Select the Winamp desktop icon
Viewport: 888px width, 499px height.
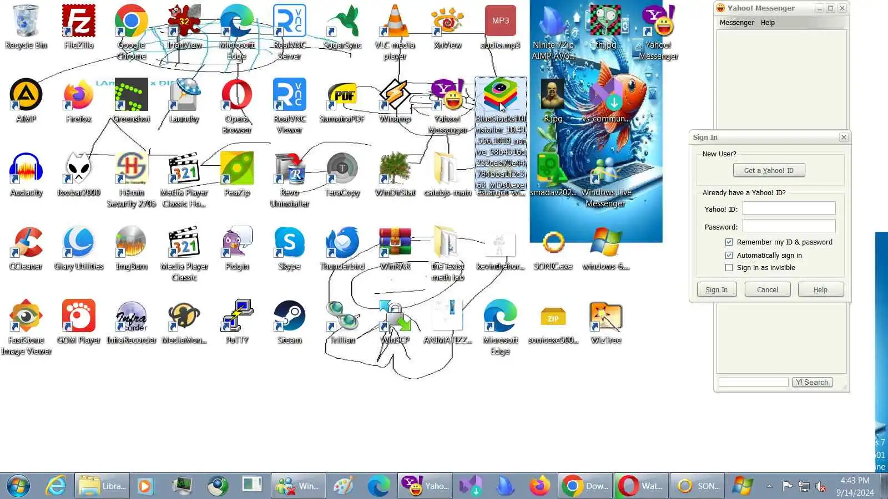[395, 100]
